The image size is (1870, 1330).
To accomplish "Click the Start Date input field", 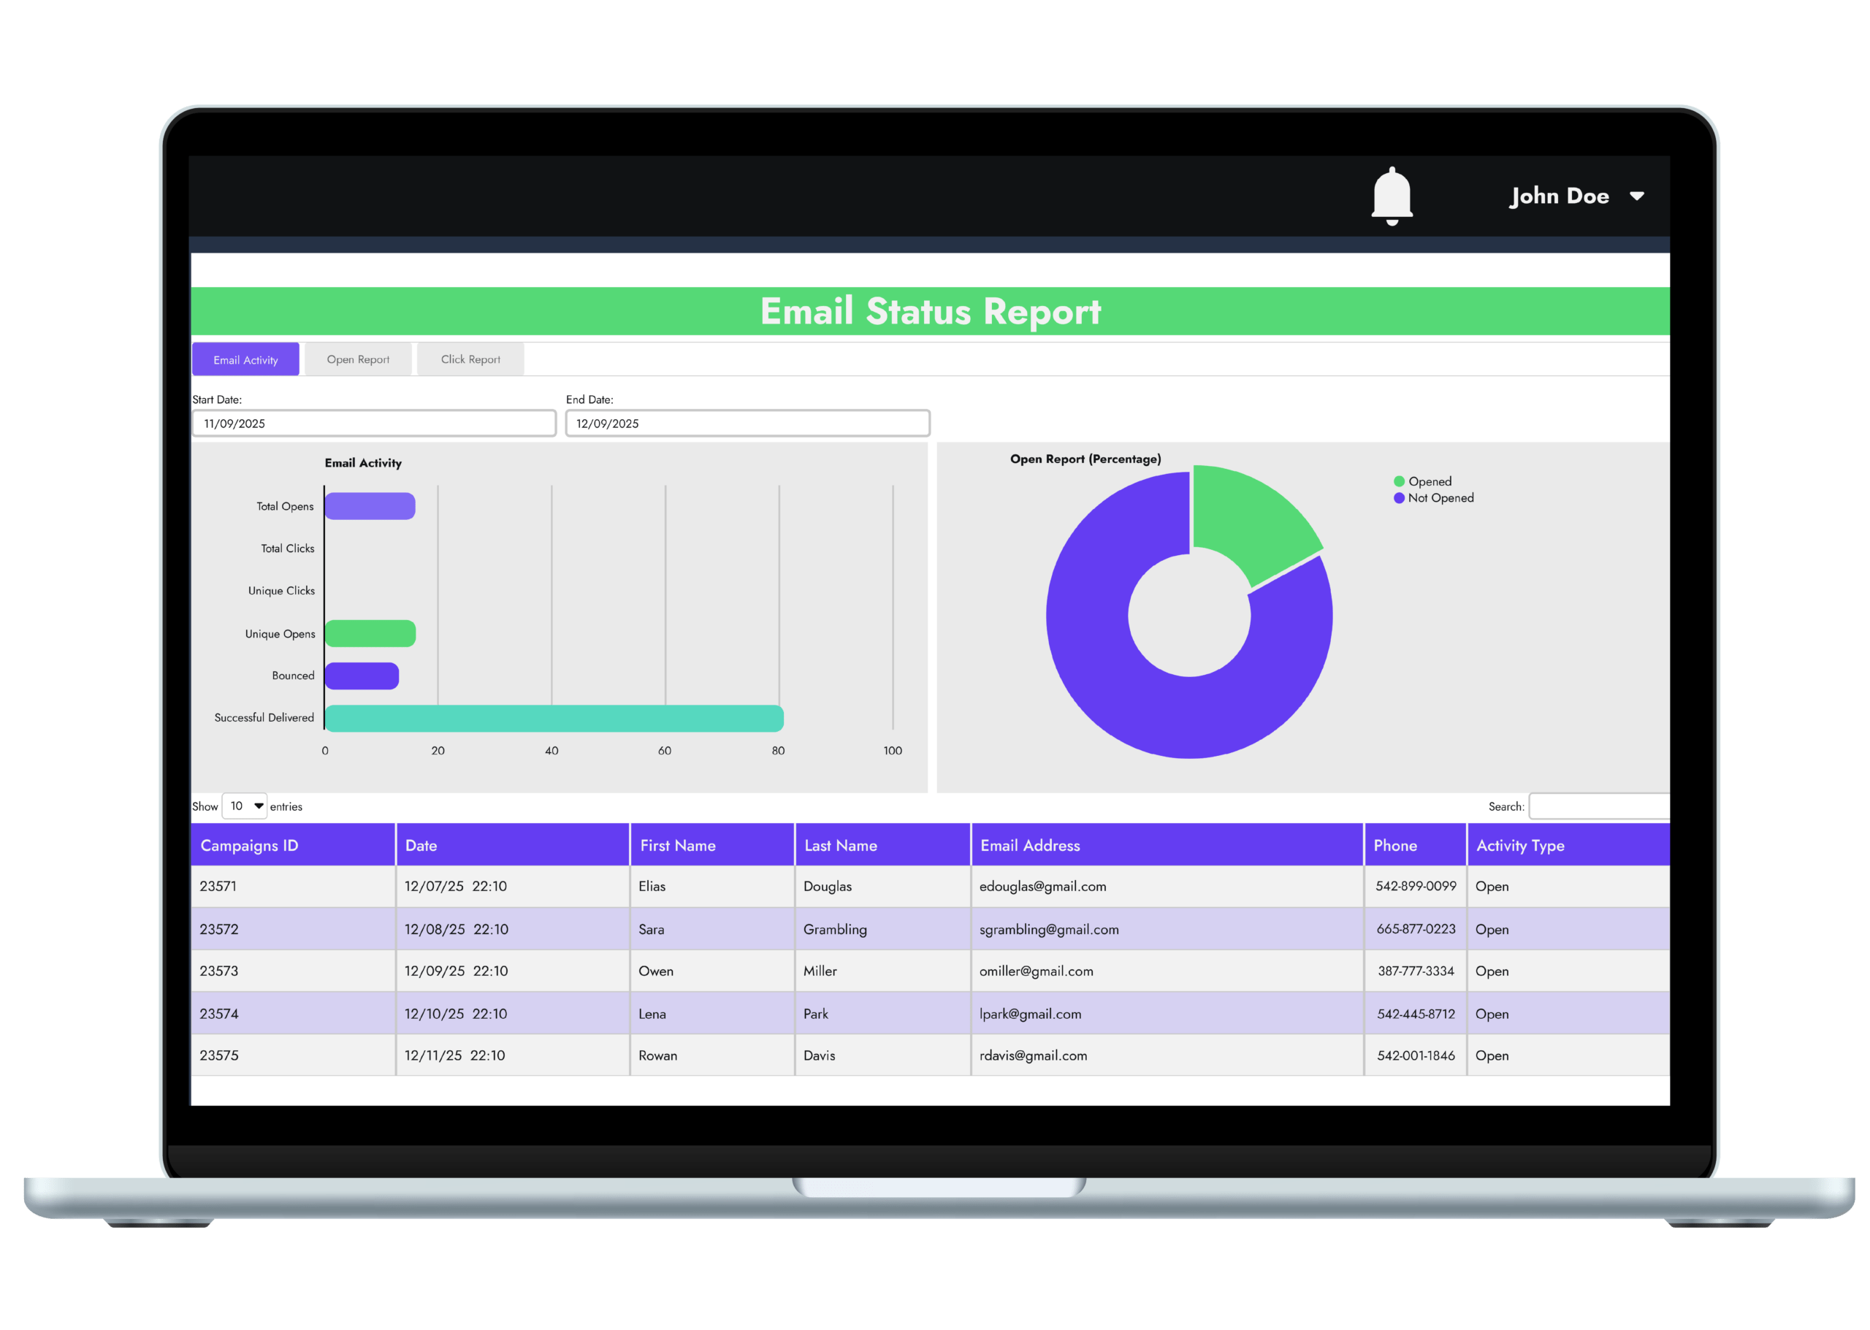I will 373,424.
